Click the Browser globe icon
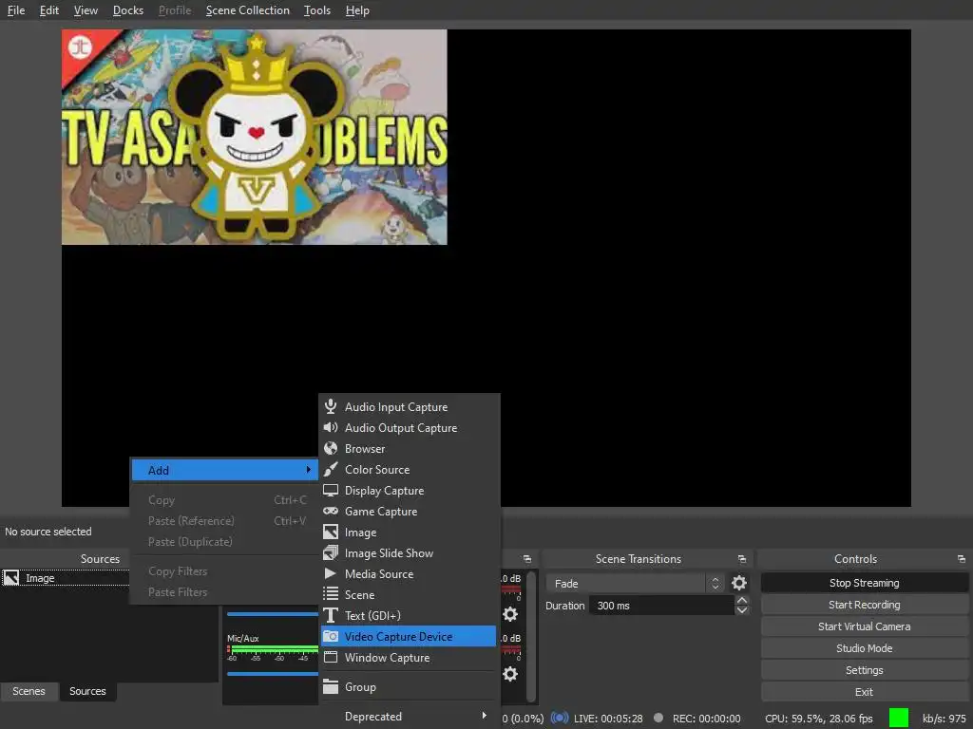 click(x=331, y=448)
